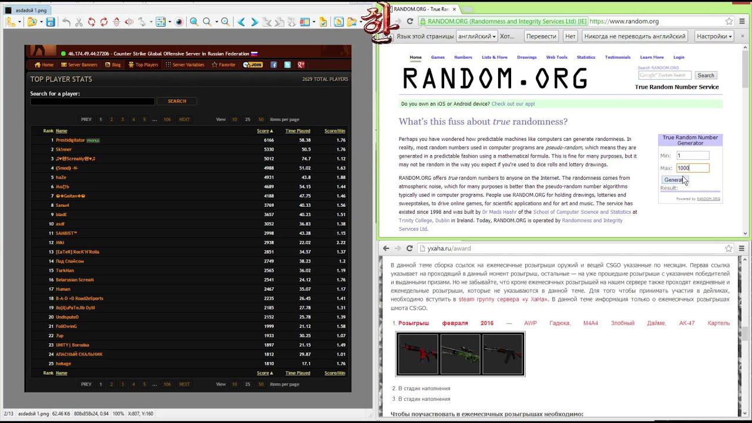Click the 'Check out our app!' link

(x=513, y=104)
